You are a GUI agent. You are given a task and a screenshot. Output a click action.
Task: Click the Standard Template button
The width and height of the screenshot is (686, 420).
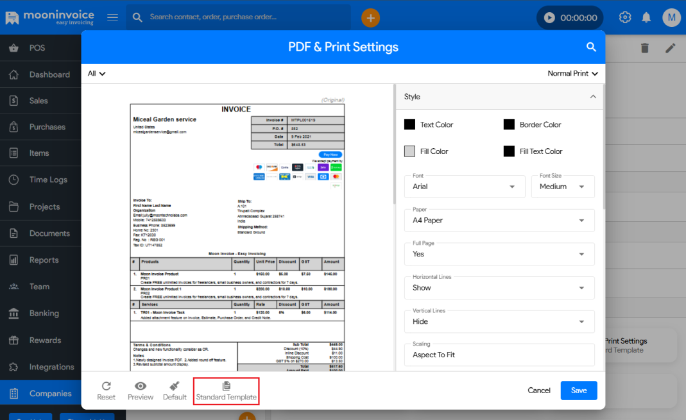(x=226, y=391)
